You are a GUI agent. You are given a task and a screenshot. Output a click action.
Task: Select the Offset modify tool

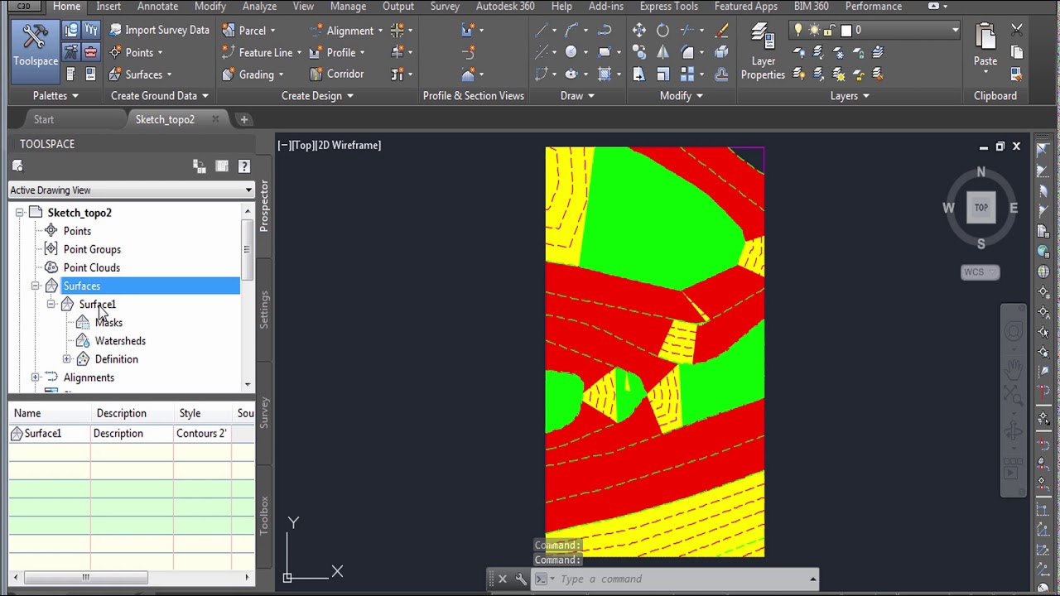pos(721,74)
